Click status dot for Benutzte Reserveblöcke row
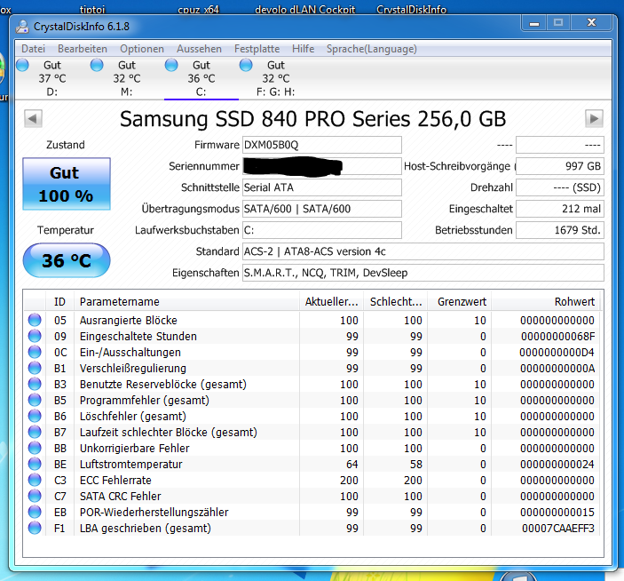 35,384
